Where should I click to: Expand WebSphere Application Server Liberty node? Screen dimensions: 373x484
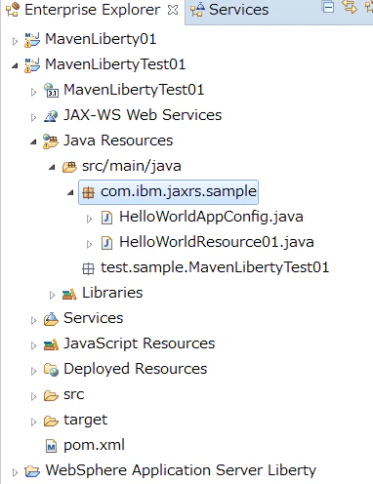coord(15,472)
